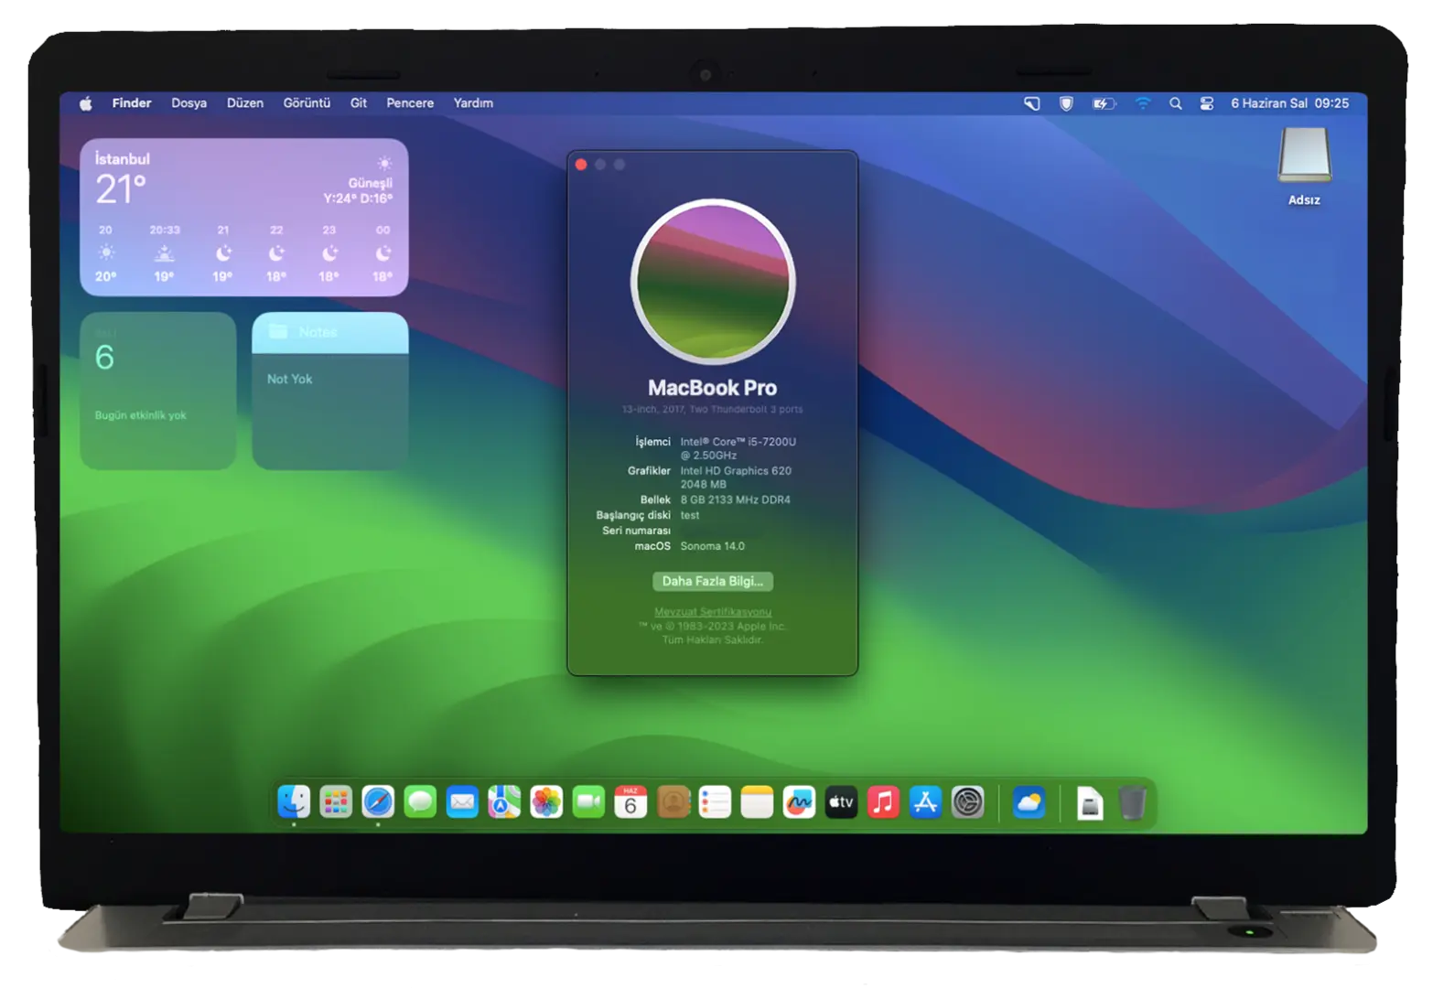The height and width of the screenshot is (988, 1433).
Task: Open Control Center in menu bar
Action: coord(1207,103)
